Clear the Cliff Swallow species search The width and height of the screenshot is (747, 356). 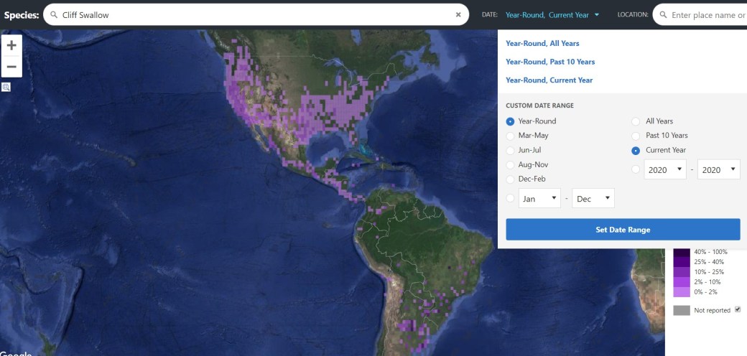[458, 14]
